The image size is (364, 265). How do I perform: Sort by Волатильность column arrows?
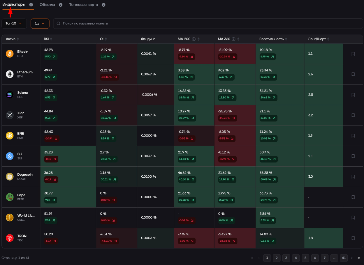tap(286, 39)
